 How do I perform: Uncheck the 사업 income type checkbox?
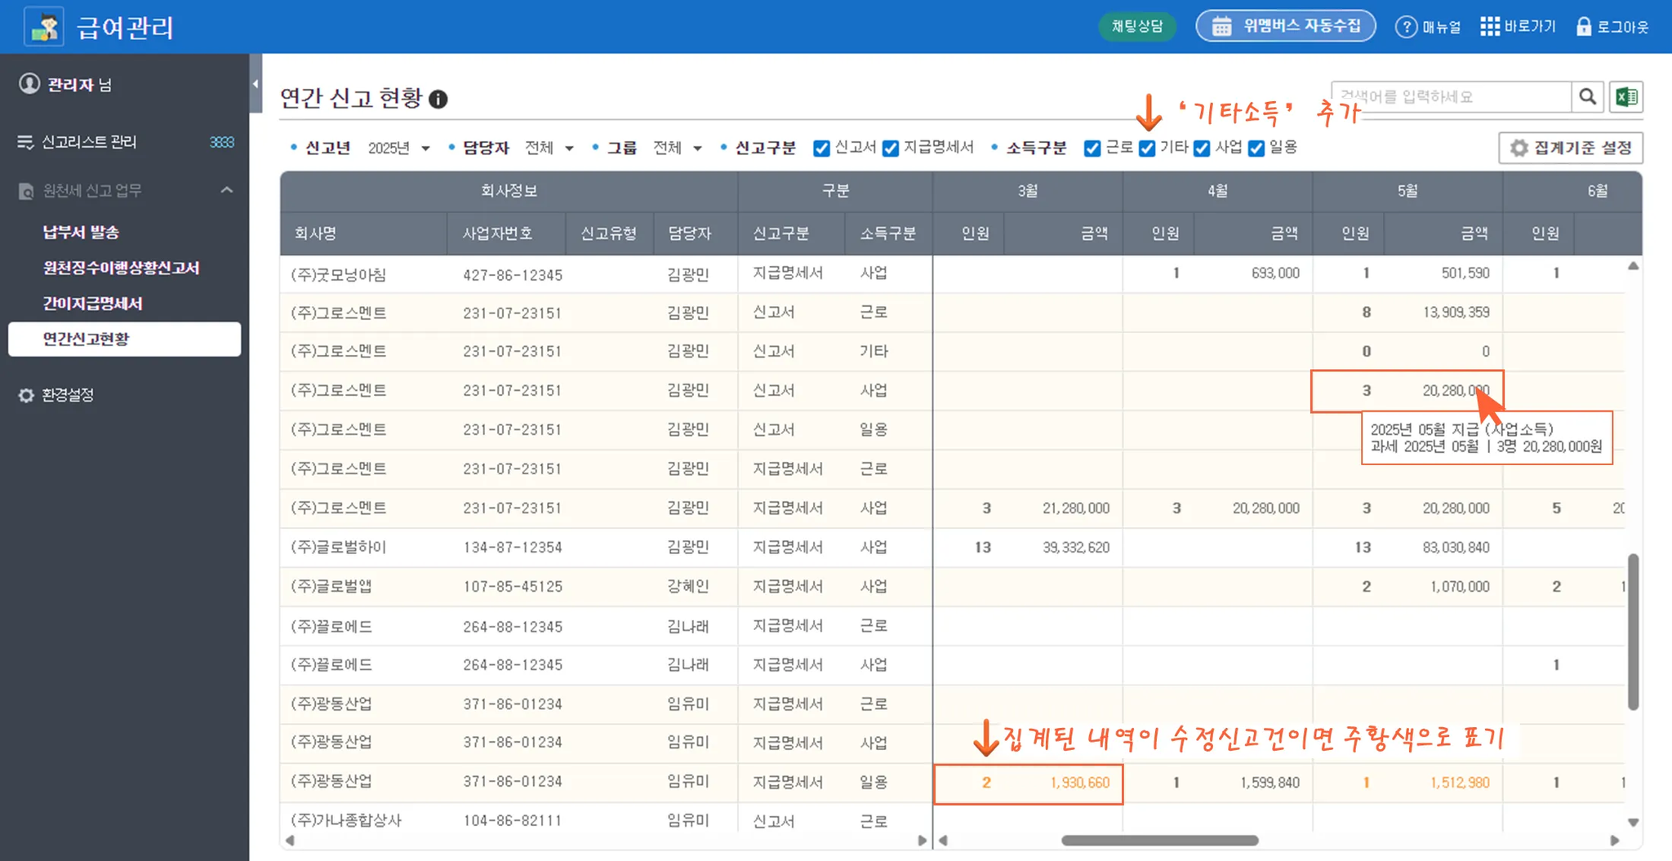point(1202,148)
